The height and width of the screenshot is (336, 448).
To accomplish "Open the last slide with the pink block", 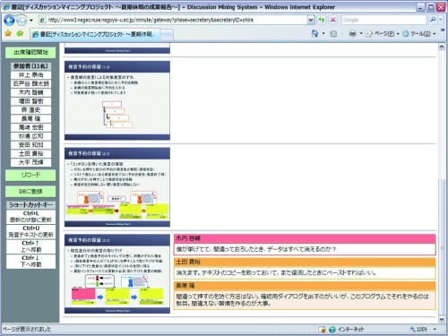I will point(117,274).
